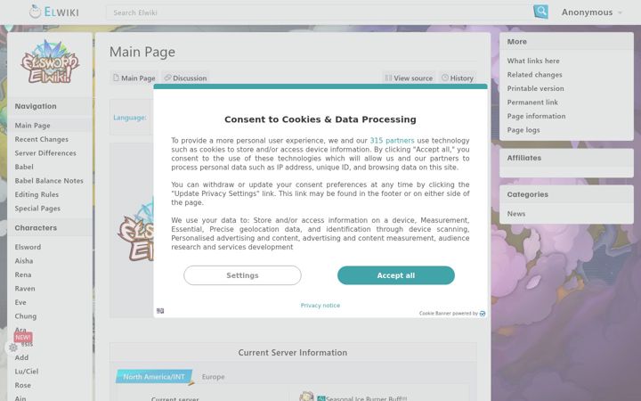Open Printable version link
The image size is (641, 401).
pyautogui.click(x=536, y=88)
